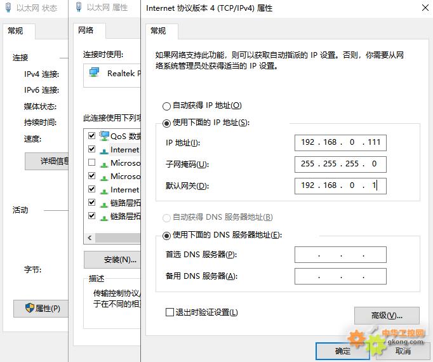Image resolution: width=433 pixels, height=362 pixels.
Task: Enable validate settings upon exit checkbox
Action: coord(170,312)
